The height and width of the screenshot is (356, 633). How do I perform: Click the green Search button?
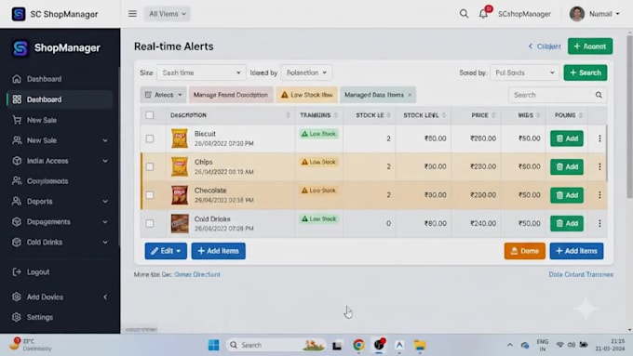click(x=586, y=73)
